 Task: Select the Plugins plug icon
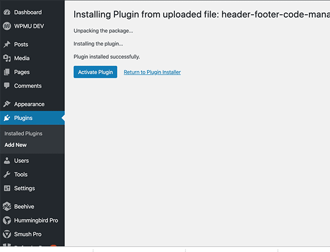[x=7, y=118]
